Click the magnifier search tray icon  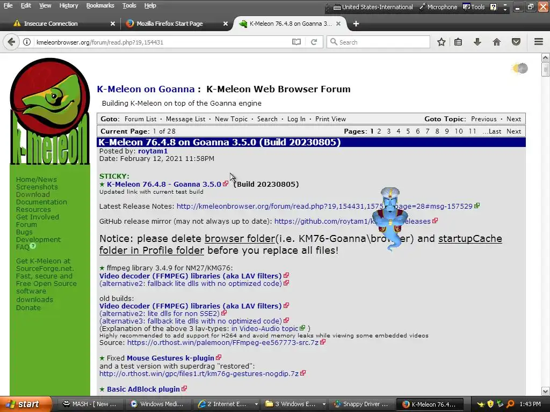(x=510, y=404)
